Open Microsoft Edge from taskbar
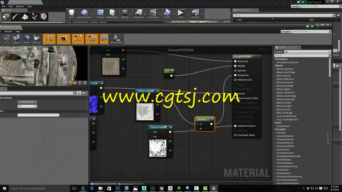342x192 pixels. 92,188
